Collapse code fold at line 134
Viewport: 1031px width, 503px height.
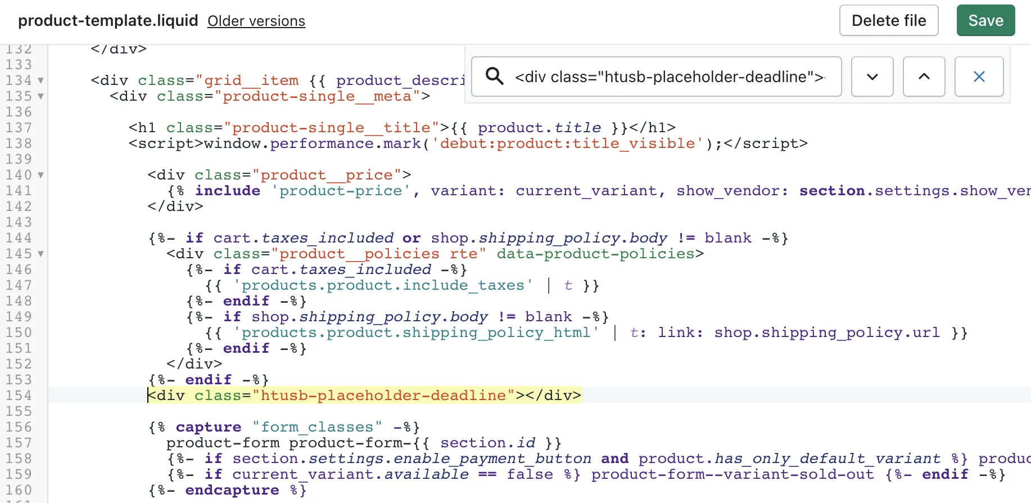tap(40, 80)
